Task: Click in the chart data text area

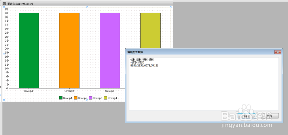Action: pyautogui.click(x=204, y=84)
